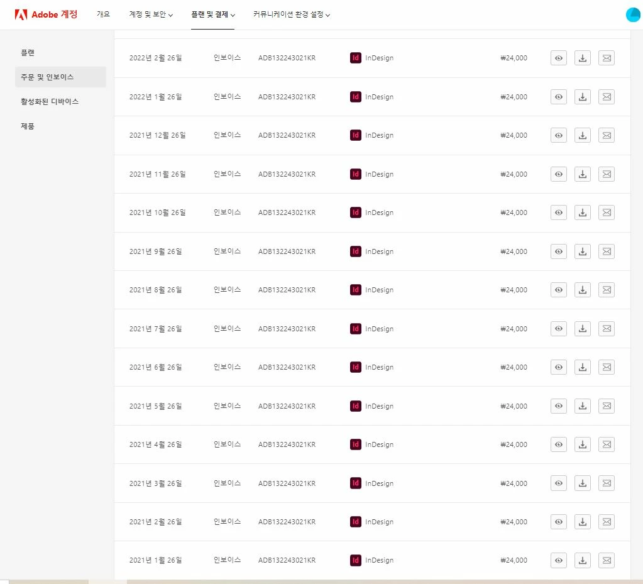Open 제품 in the sidebar
Viewport: 643px width, 584px height.
click(x=28, y=126)
